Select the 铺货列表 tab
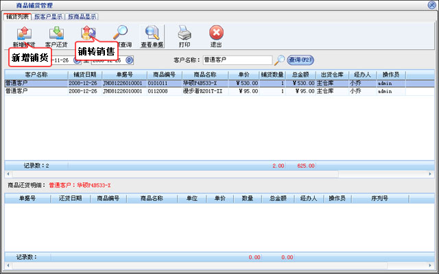 click(x=16, y=16)
